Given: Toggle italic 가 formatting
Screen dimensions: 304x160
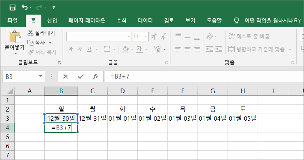Looking at the screenshot, I should pos(80,49).
